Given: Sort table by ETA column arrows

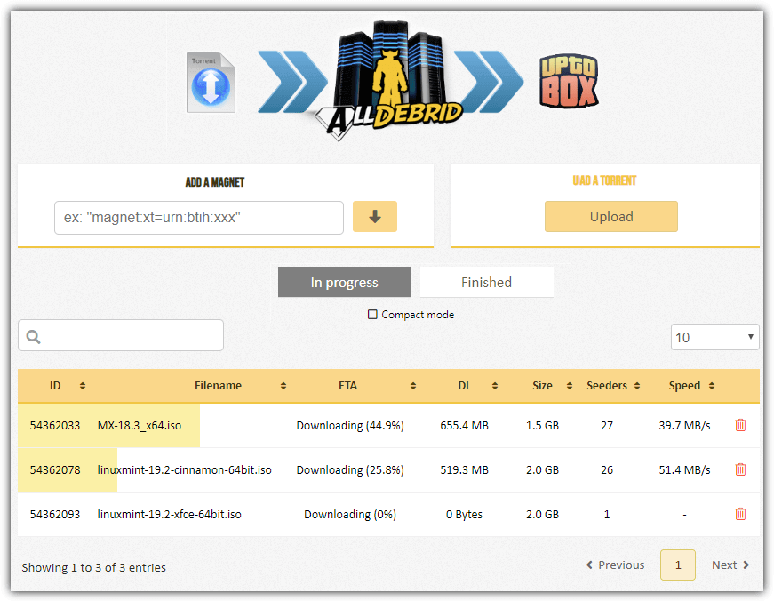Looking at the screenshot, I should [413, 386].
